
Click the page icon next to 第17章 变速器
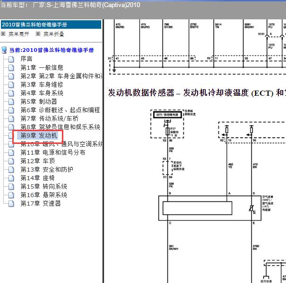click(11, 203)
